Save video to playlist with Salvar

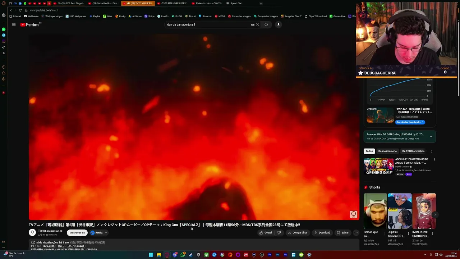point(342,233)
